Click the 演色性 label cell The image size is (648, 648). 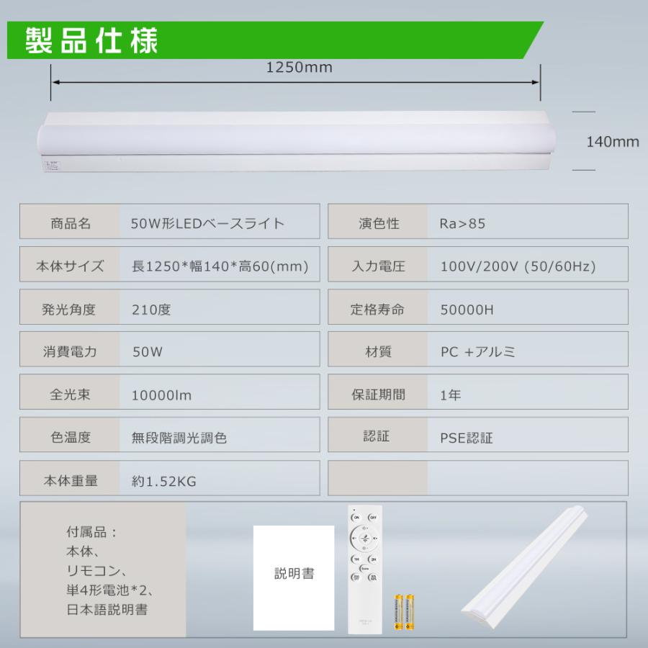tap(378, 221)
